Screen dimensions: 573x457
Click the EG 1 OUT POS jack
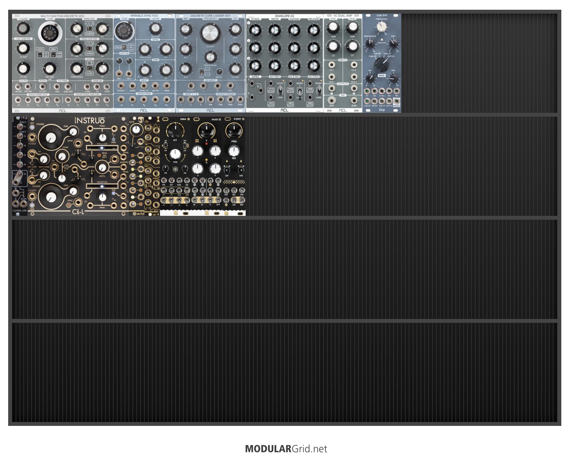271,83
